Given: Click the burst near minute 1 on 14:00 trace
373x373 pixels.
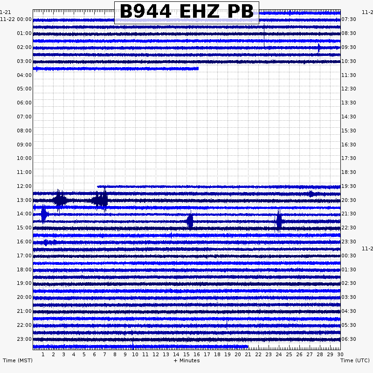Looking at the screenshot, I should [x=44, y=214].
